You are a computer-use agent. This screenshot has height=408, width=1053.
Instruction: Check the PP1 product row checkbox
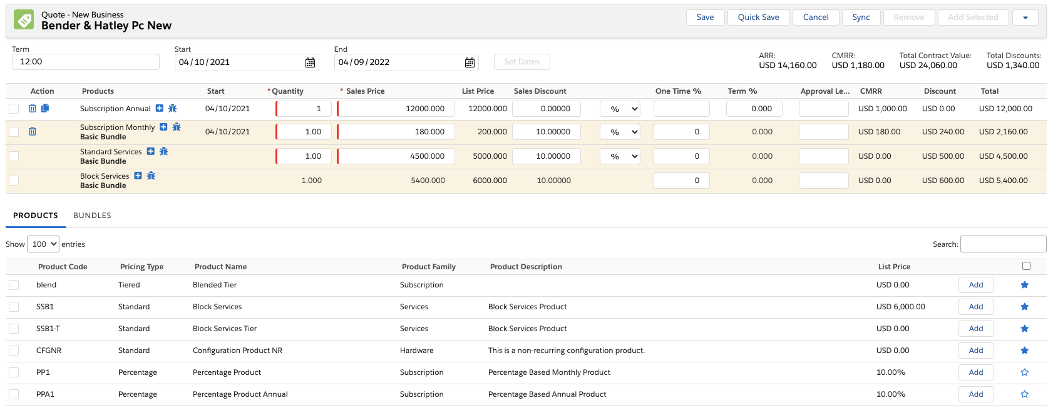tap(14, 372)
